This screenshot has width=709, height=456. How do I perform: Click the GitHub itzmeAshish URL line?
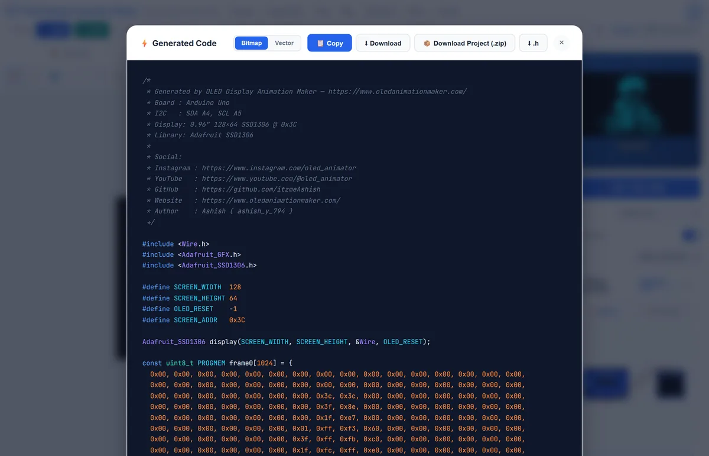(x=233, y=189)
